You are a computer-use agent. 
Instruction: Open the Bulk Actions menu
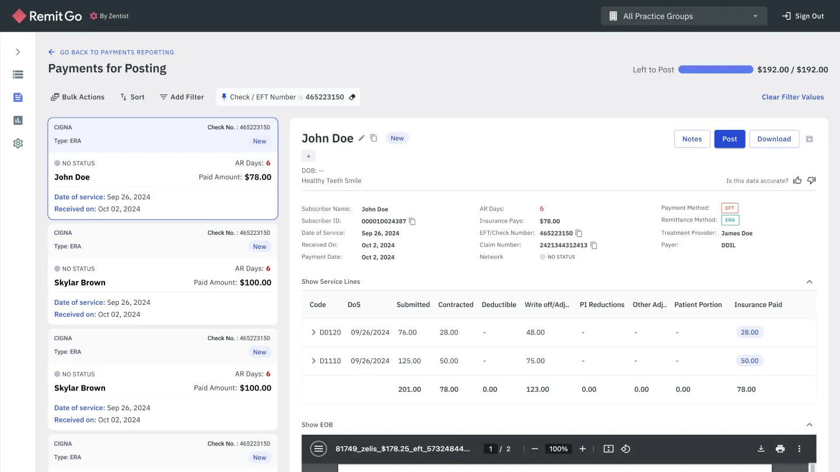coord(78,97)
